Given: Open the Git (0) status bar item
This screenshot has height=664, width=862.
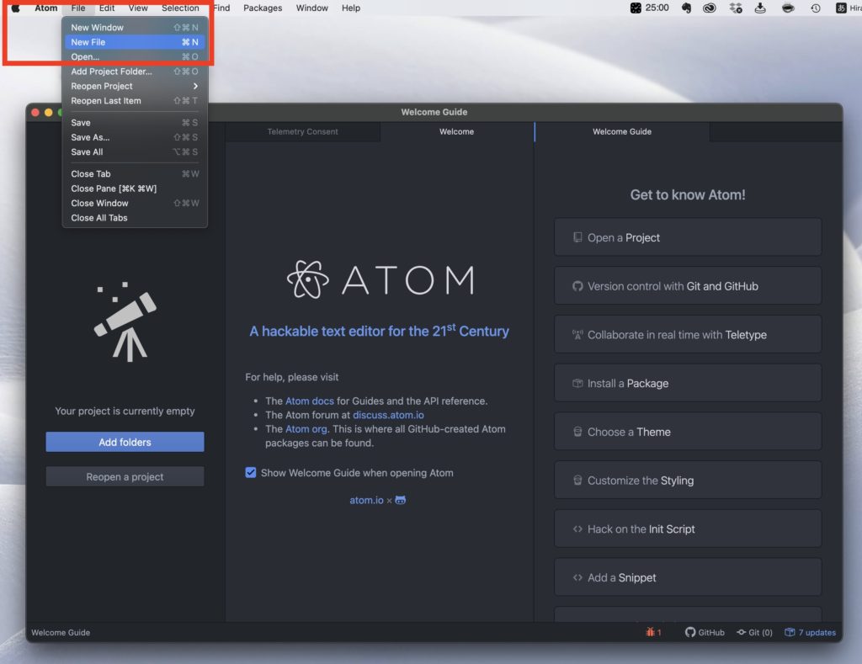Looking at the screenshot, I should click(x=754, y=632).
